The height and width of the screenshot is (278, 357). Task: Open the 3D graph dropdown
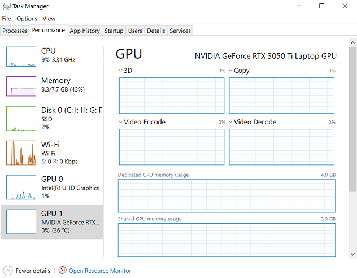(121, 71)
